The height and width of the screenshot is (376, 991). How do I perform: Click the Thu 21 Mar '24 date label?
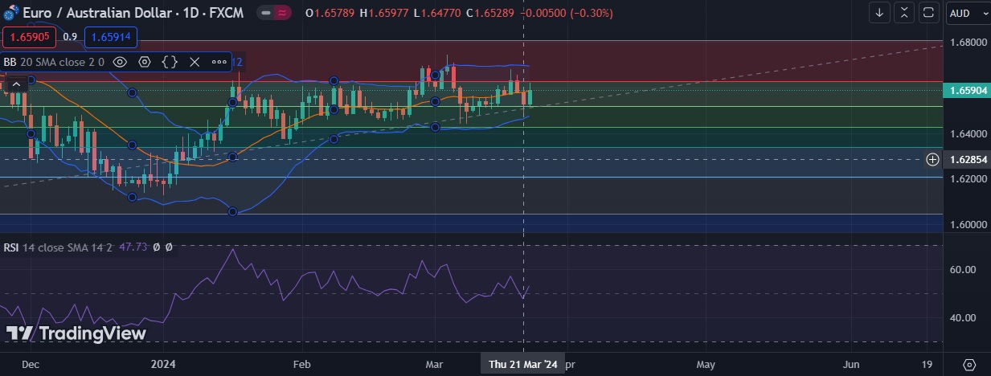pyautogui.click(x=523, y=364)
